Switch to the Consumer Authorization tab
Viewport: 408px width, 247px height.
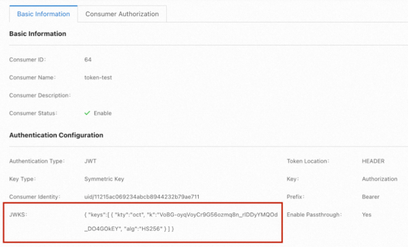(122, 14)
